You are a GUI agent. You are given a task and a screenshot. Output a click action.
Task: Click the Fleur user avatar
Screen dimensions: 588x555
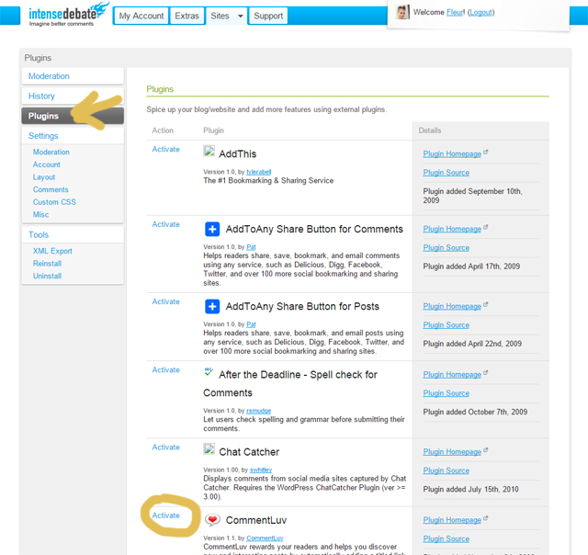(402, 12)
